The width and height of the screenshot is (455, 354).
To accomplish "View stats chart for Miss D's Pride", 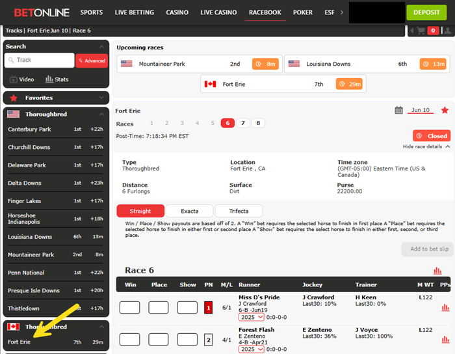I will (445, 307).
